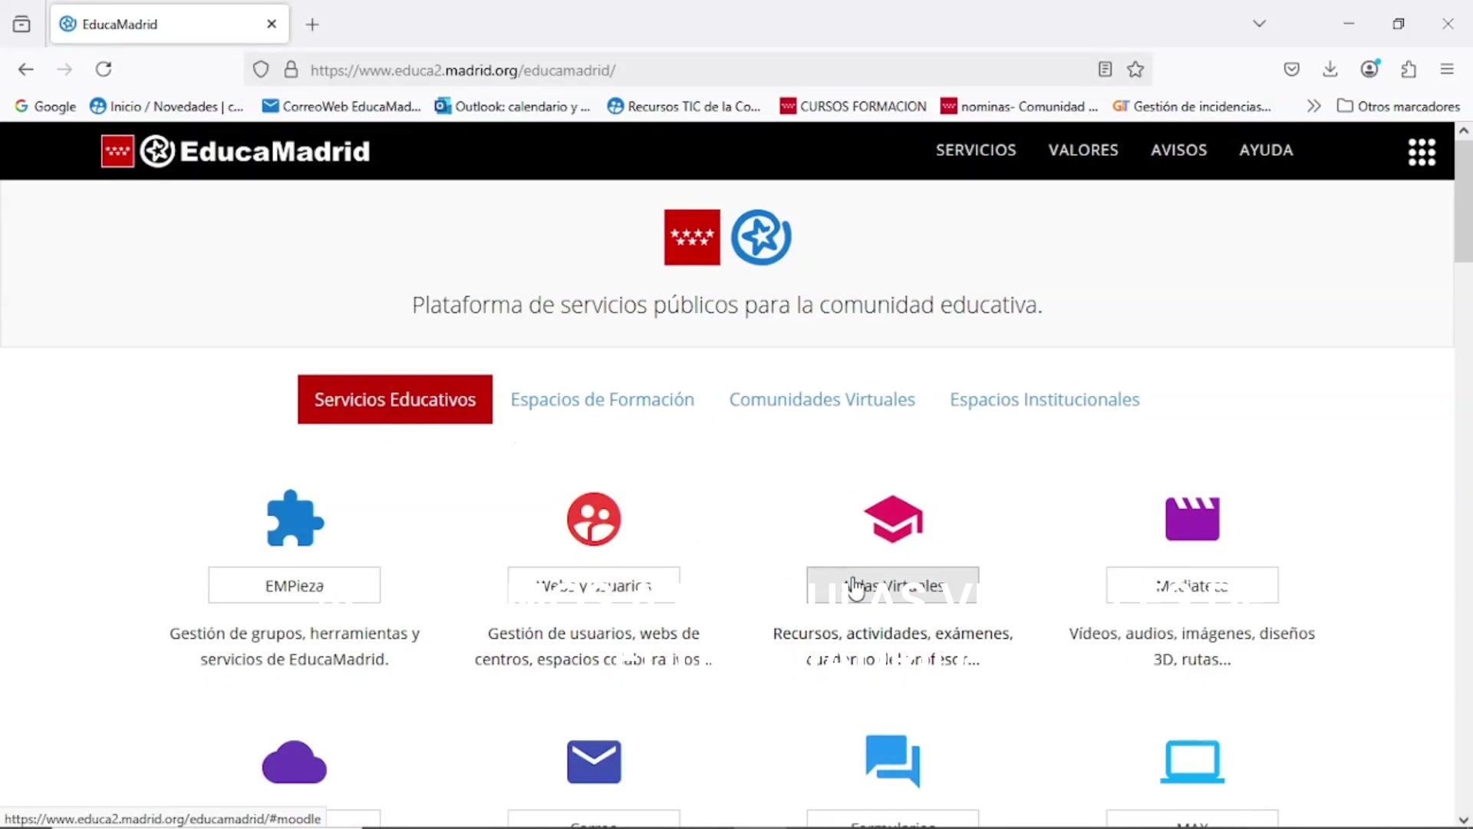Click the URL address bar field
1473x829 pixels.
point(690,70)
